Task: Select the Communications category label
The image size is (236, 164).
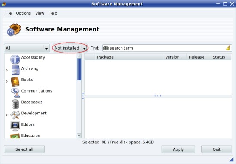Action: pos(37,91)
